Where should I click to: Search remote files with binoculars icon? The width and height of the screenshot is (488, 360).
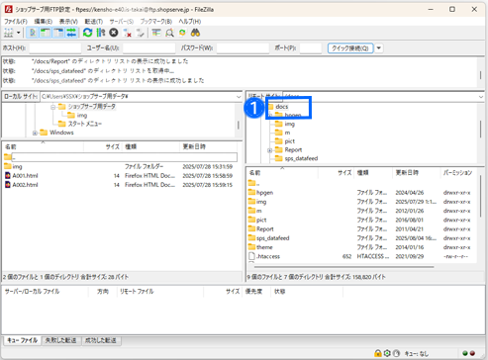tap(195, 33)
